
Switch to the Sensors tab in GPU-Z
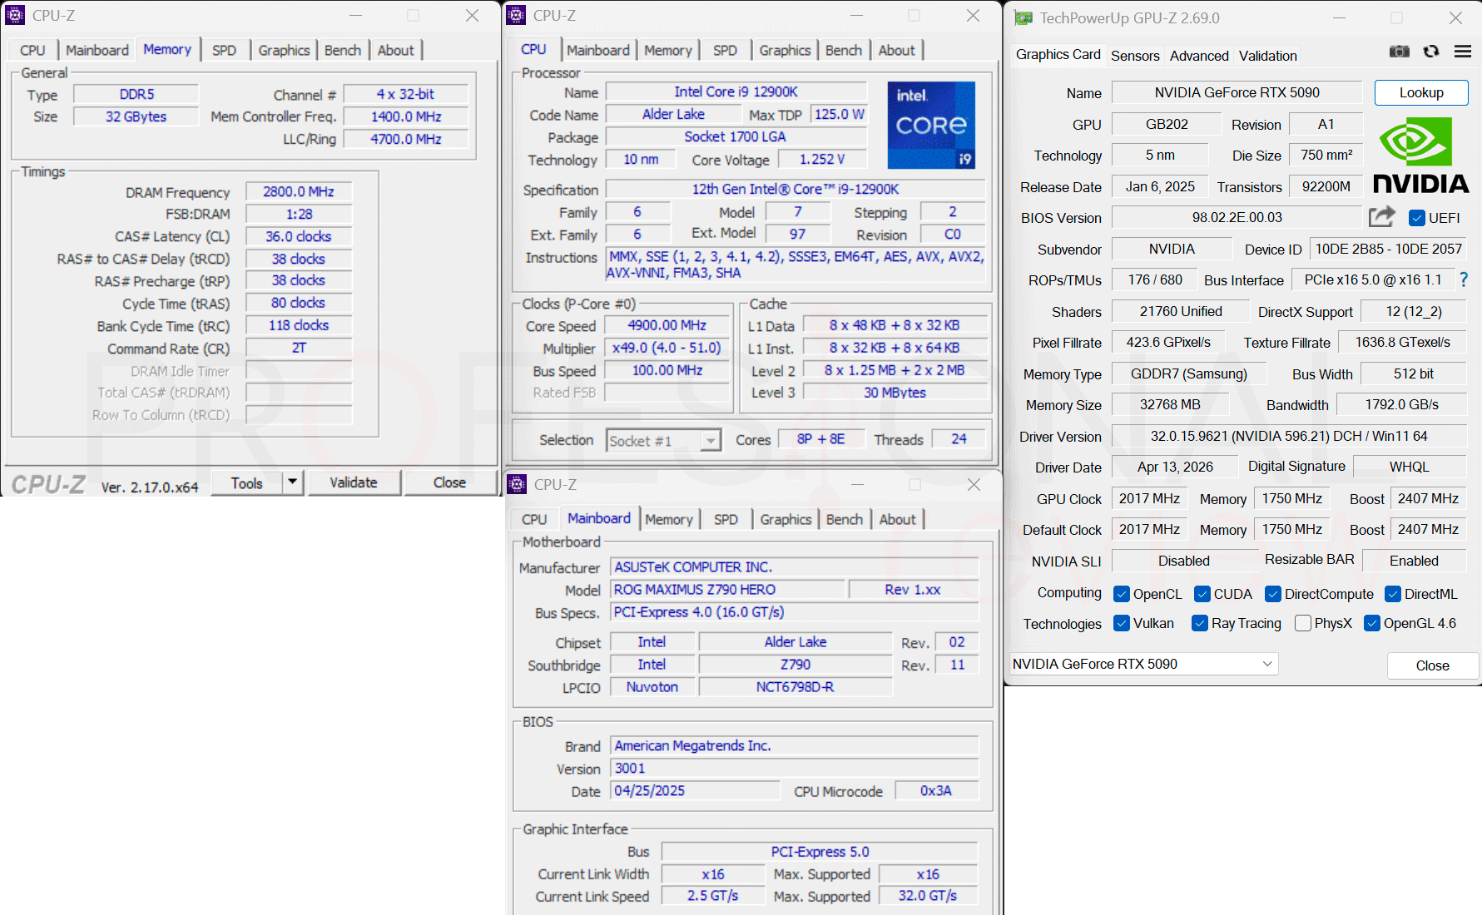coord(1135,56)
